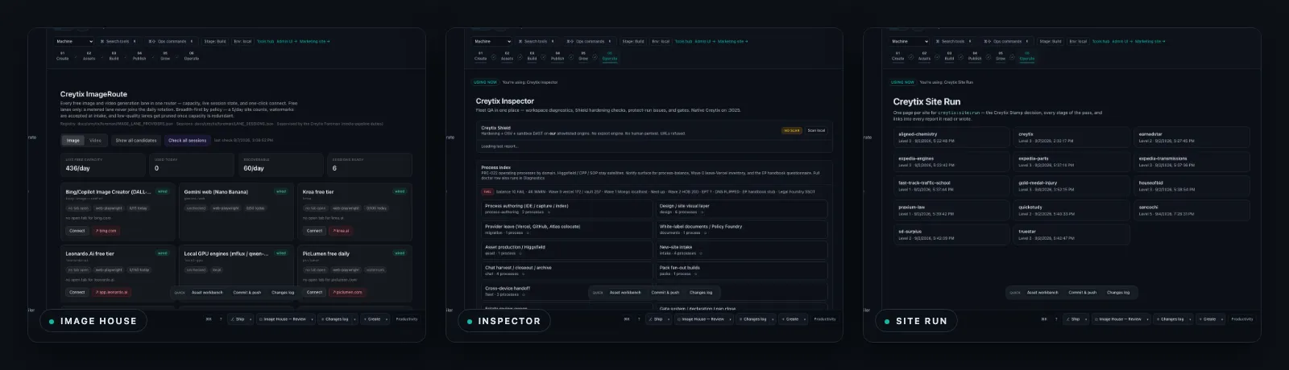Select Local GPU engines card
Image resolution: width=1289 pixels, height=370 pixels.
pos(236,273)
